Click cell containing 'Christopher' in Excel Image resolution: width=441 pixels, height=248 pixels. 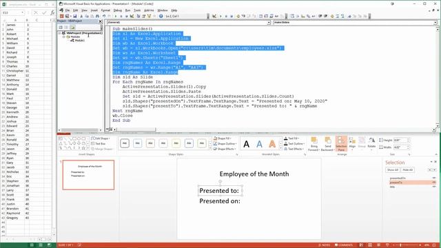(x=15, y=71)
